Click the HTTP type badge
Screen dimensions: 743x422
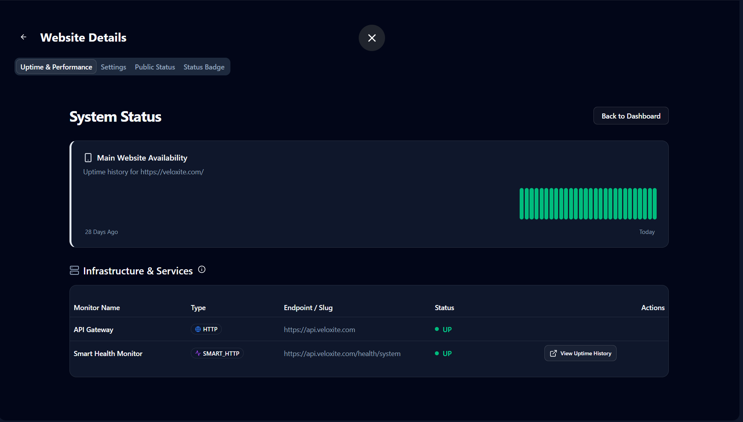click(x=206, y=329)
